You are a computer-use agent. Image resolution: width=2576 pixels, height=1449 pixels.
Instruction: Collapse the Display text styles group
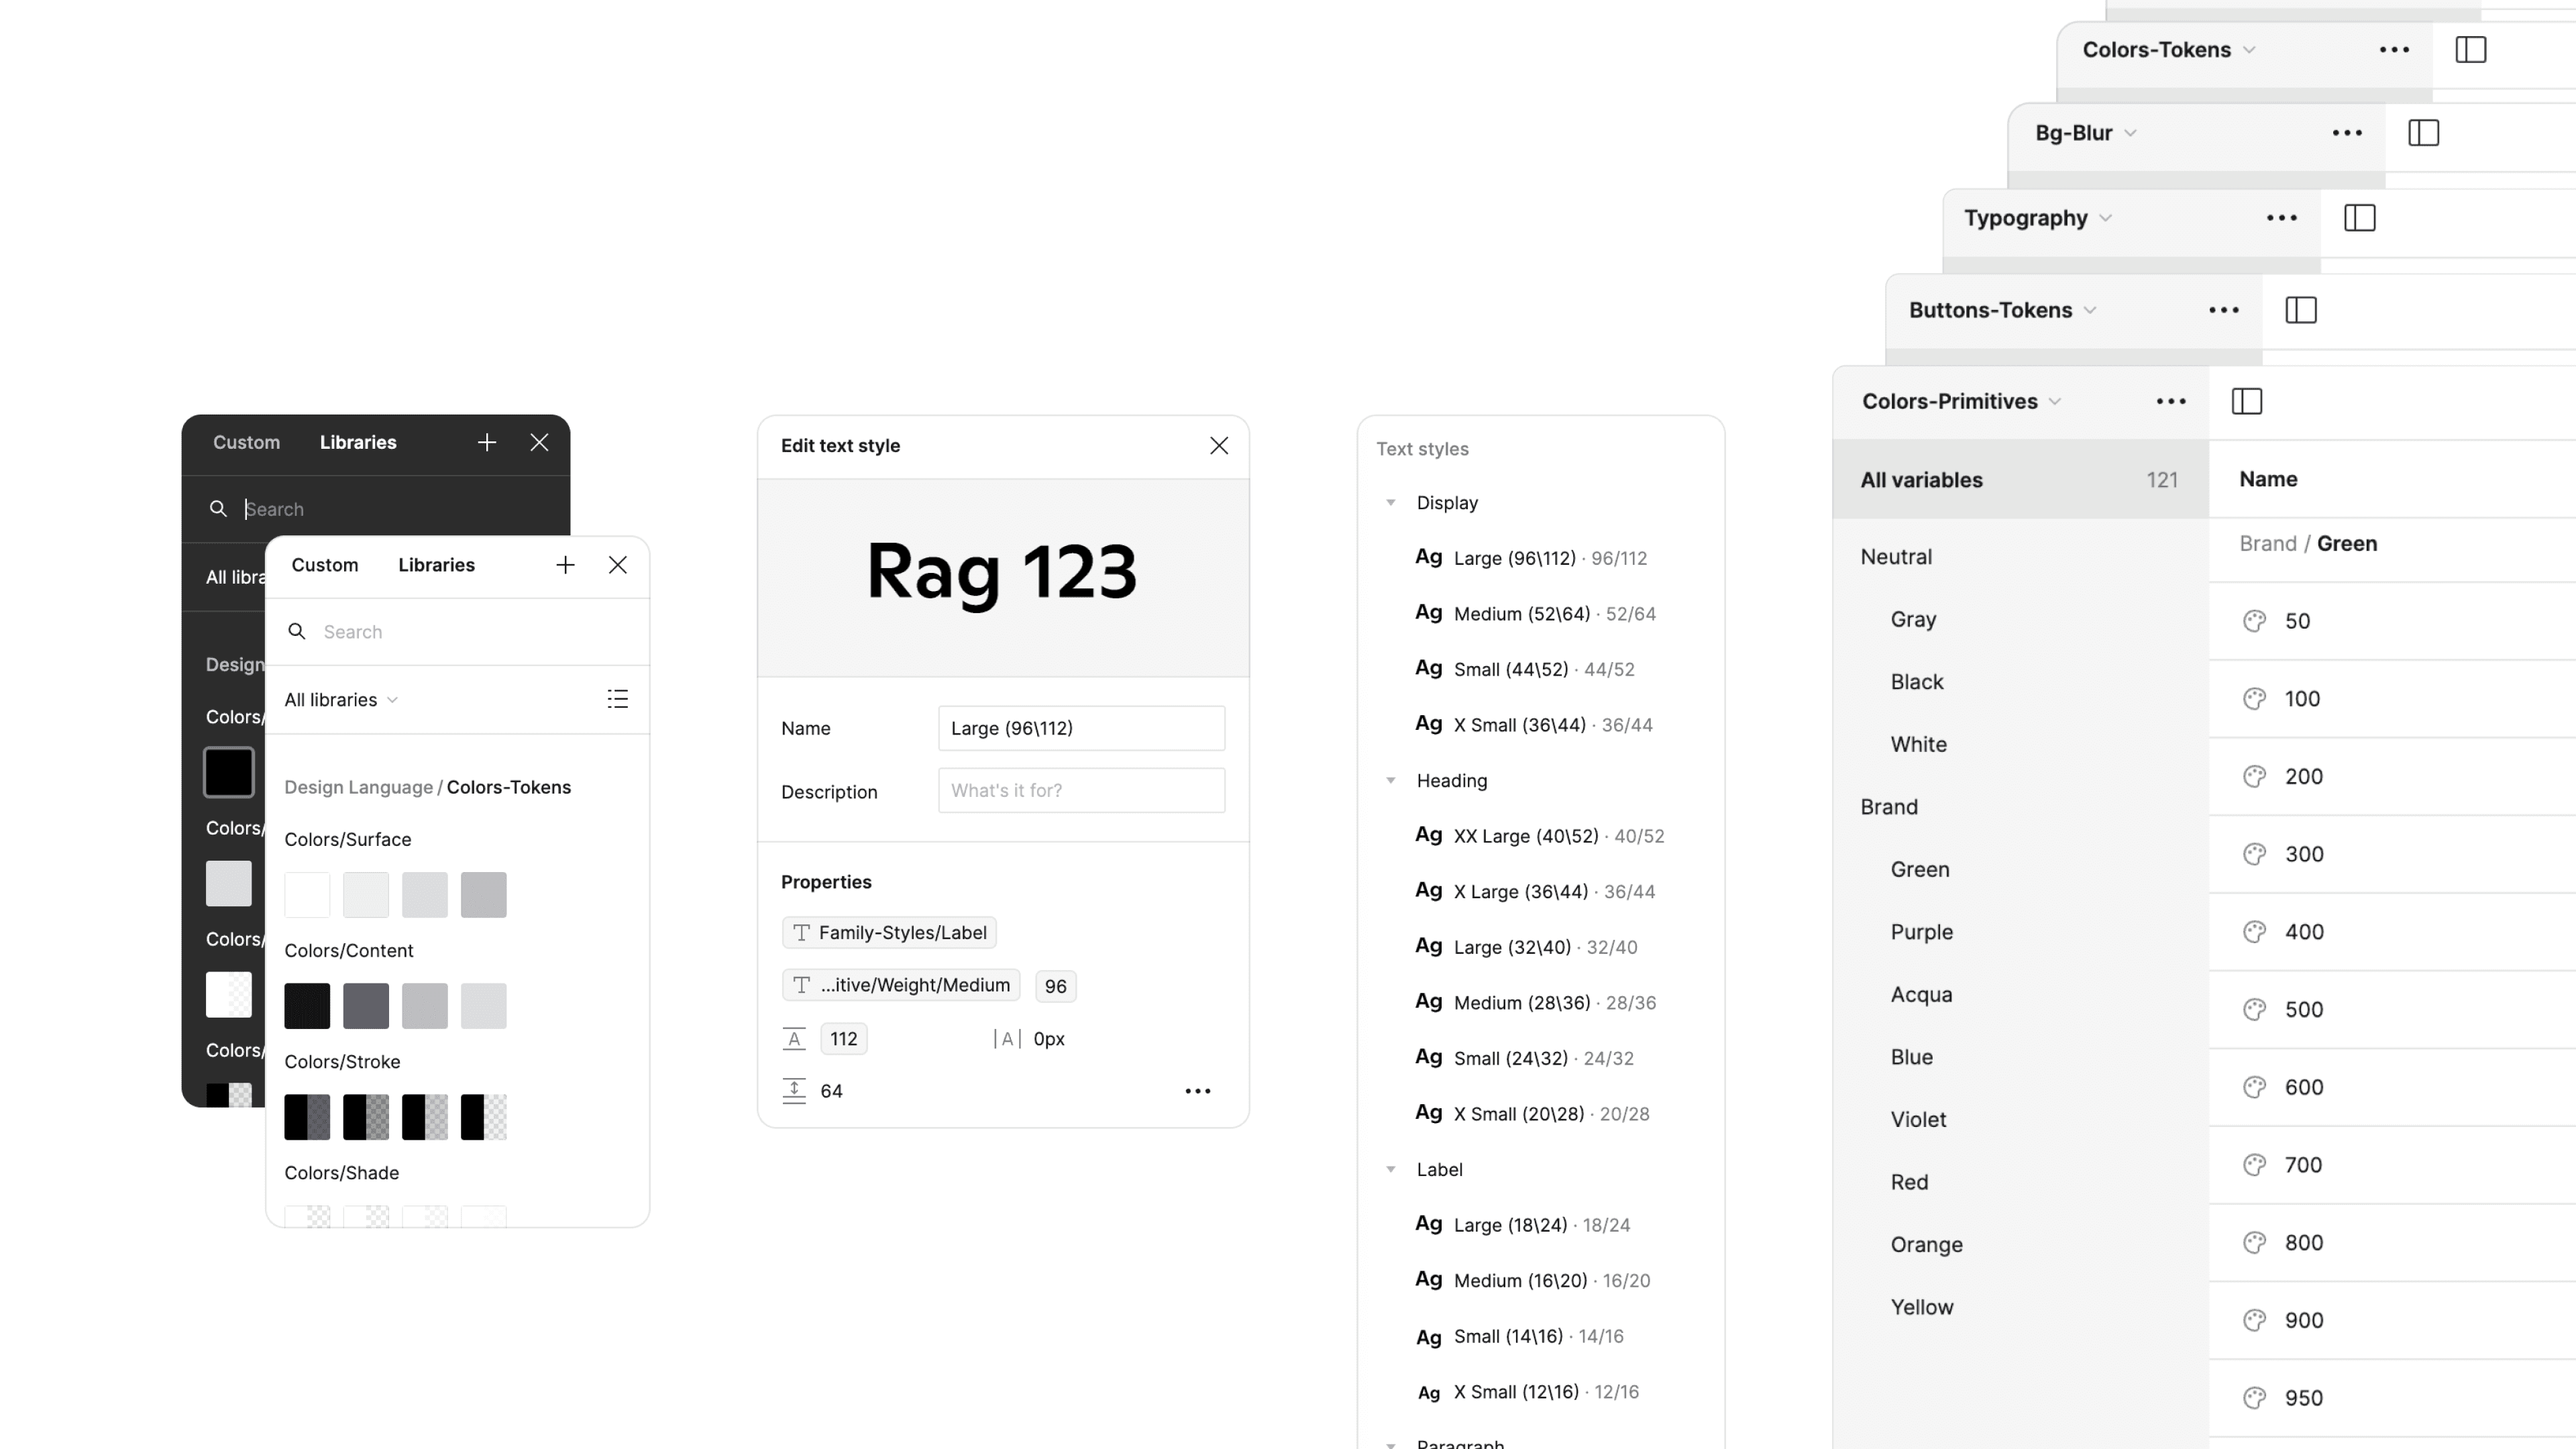click(1390, 503)
